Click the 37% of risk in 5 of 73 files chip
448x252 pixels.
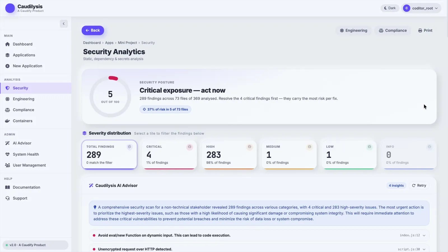(165, 109)
